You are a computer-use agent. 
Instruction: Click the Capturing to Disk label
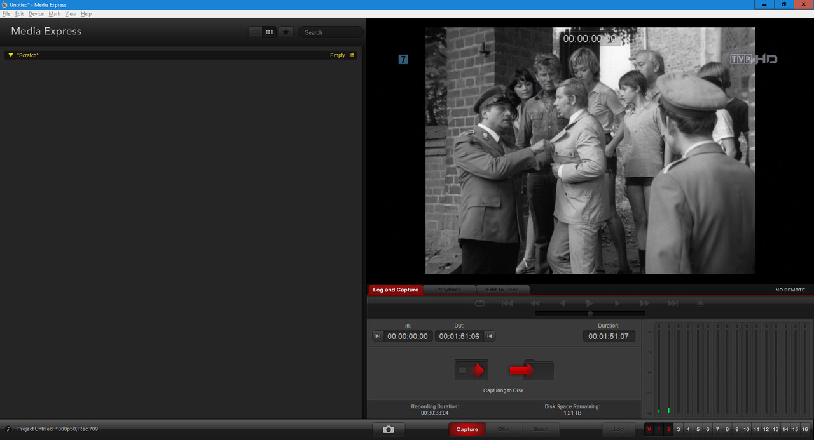pos(504,390)
